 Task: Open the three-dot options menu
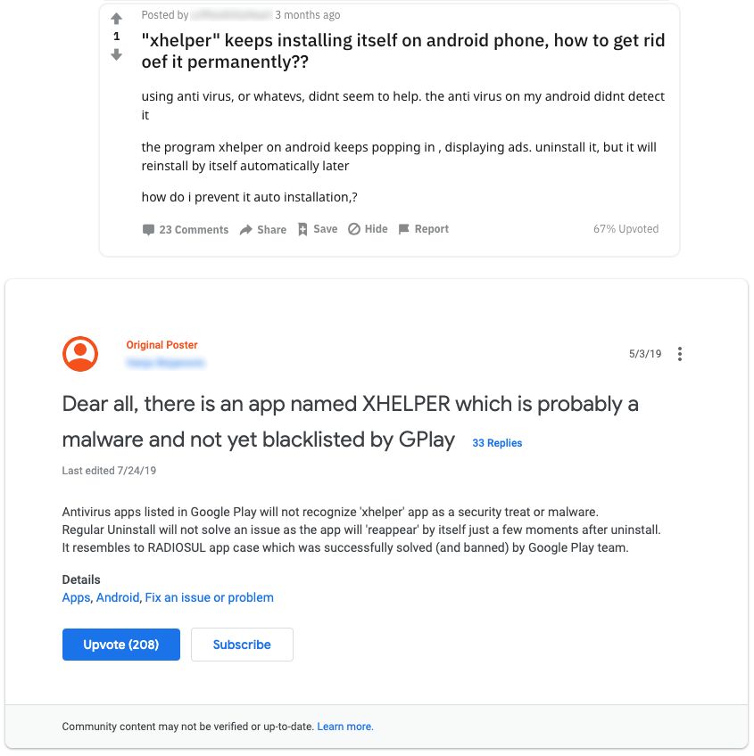[680, 354]
